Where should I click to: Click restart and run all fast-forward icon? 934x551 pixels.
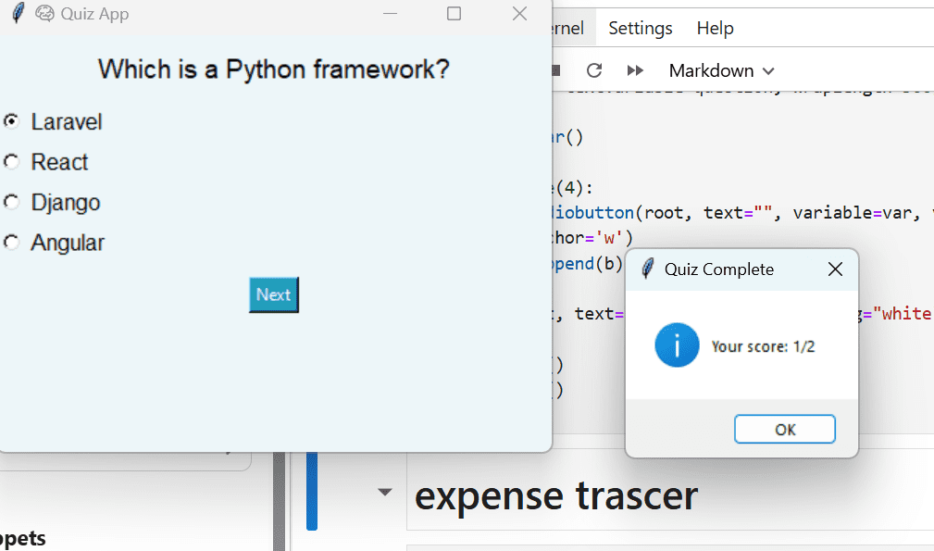635,71
